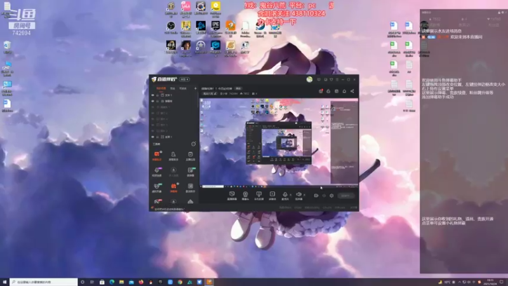Image resolution: width=508 pixels, height=286 pixels.
Task: Open the user avatar in the title bar
Action: coord(309,79)
